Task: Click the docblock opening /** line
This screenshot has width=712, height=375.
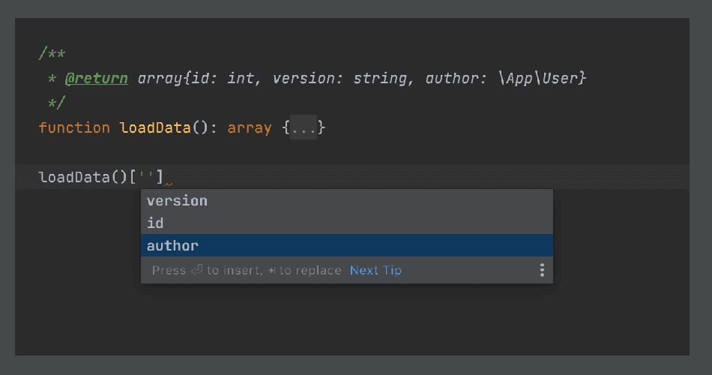Action: pyautogui.click(x=52, y=54)
